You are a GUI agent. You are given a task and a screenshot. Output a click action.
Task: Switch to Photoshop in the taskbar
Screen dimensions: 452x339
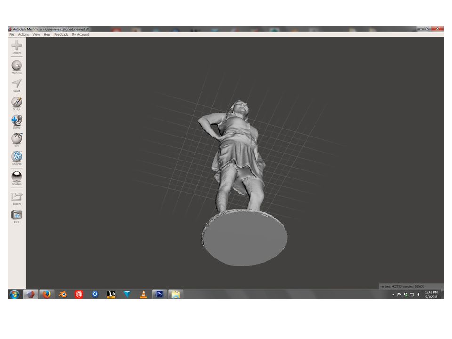pos(160,294)
